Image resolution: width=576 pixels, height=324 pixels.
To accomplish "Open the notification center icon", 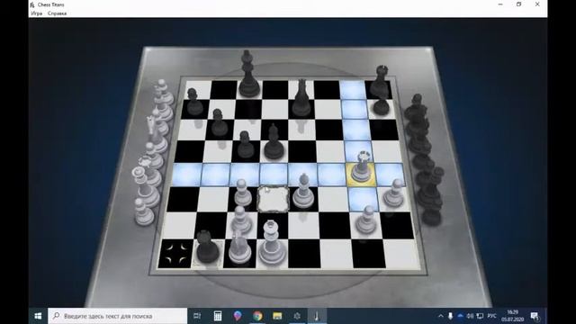I will [535, 316].
